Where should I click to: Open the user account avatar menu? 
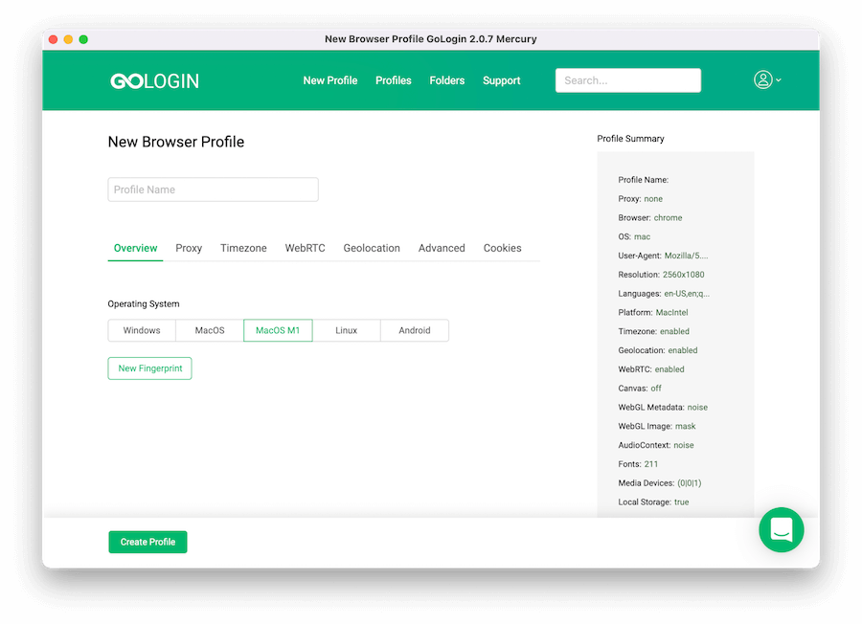pos(763,79)
